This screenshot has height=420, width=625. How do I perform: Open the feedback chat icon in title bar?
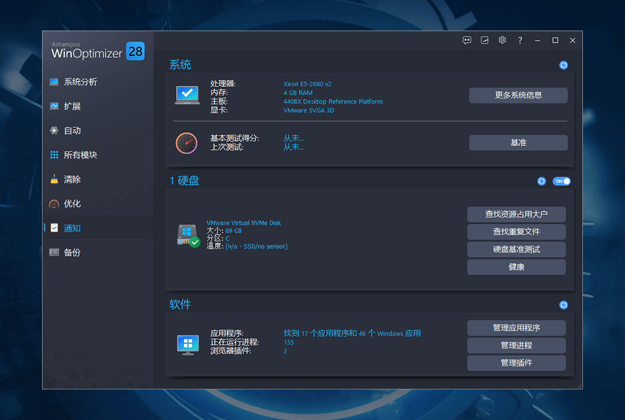(467, 40)
